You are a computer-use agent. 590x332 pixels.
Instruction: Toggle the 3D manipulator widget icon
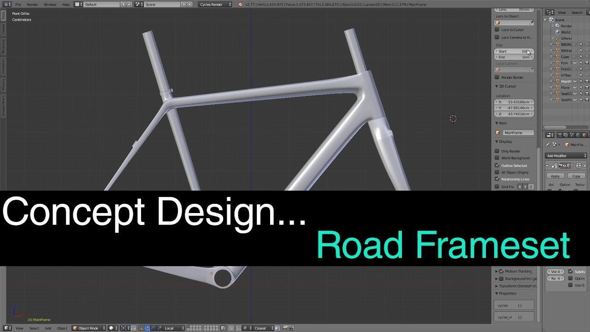[141, 328]
